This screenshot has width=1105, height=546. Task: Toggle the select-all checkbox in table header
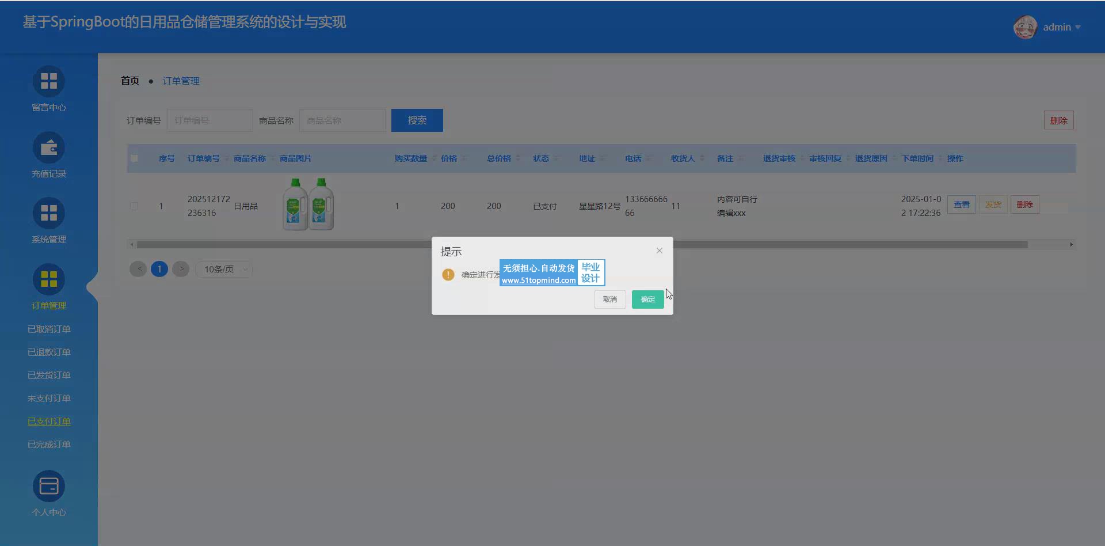(x=134, y=158)
